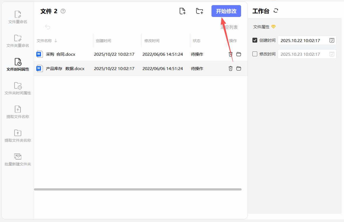Click the 工作台 panel title
Image resolution: width=344 pixels, height=222 pixels.
[261, 11]
